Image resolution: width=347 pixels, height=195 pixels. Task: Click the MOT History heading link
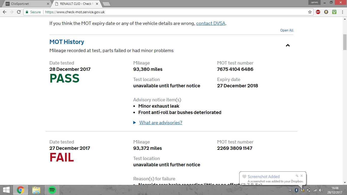[x=67, y=42]
